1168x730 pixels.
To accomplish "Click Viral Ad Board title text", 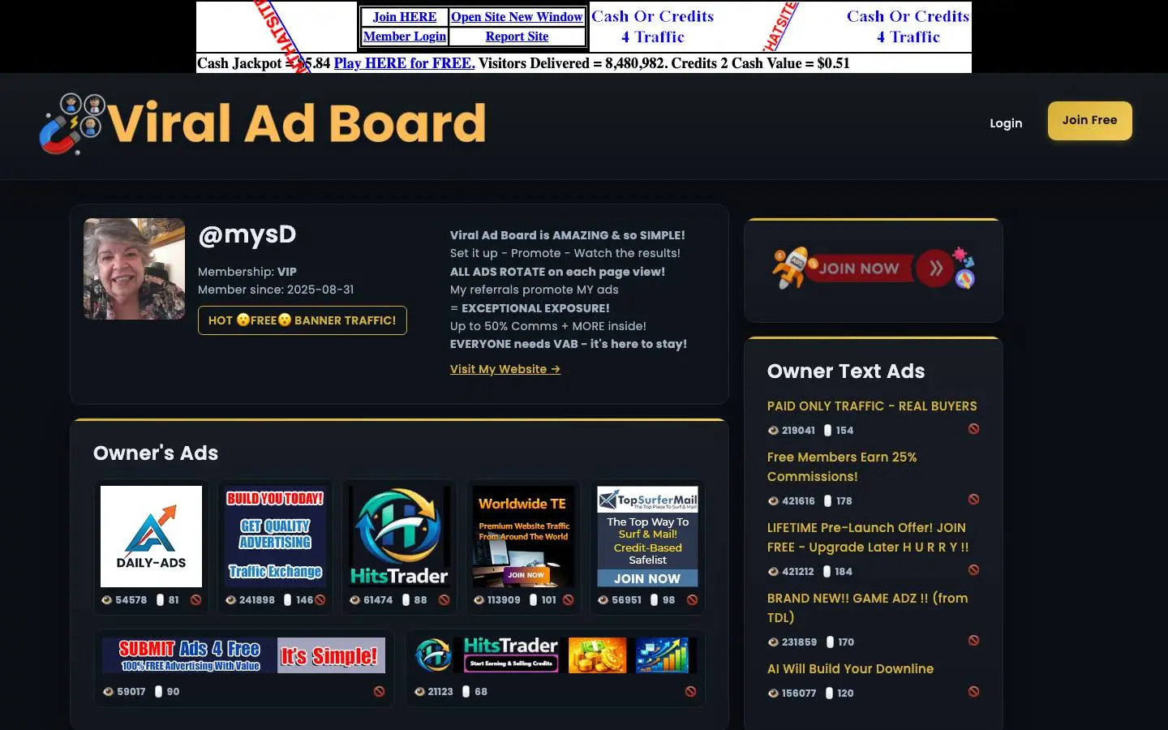I will click(297, 123).
